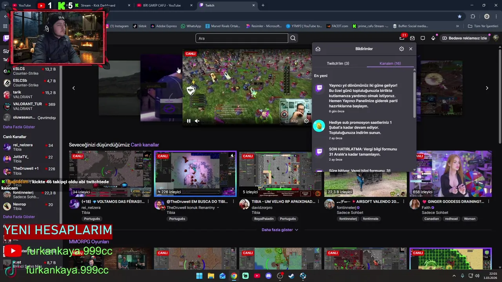Viewport: 502px width, 282px height.
Task: Open the Chrome three-dot menu
Action: click(497, 16)
